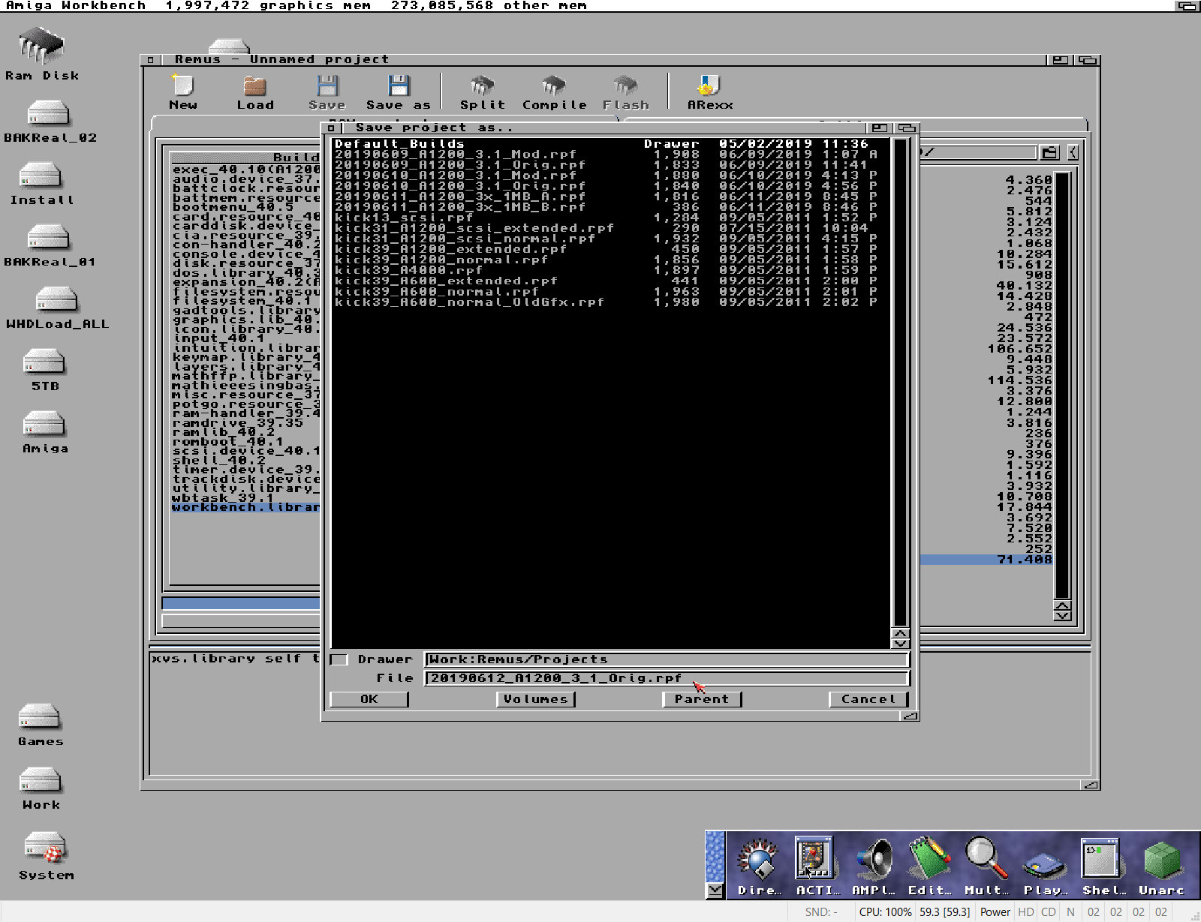Click the file list vertical scrollbar
Viewport: 1201px width, 922px height.
tap(900, 381)
